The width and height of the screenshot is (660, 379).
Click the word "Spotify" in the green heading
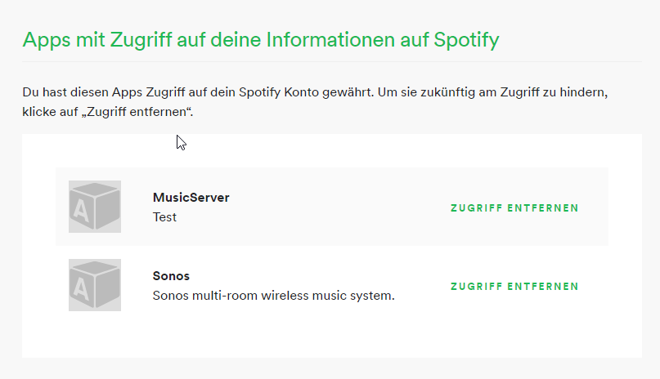coord(463,39)
